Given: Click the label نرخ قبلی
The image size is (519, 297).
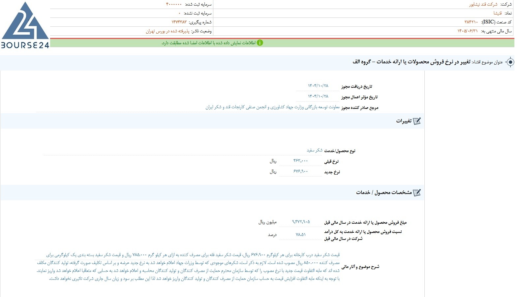Looking at the screenshot, I should click(x=331, y=161).
